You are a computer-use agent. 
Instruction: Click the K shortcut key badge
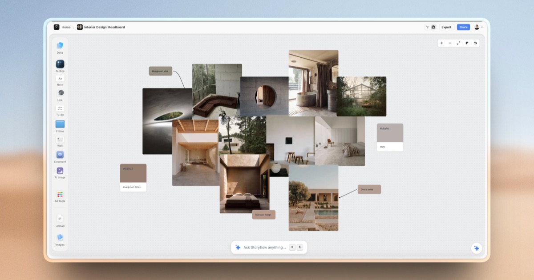tap(300, 248)
